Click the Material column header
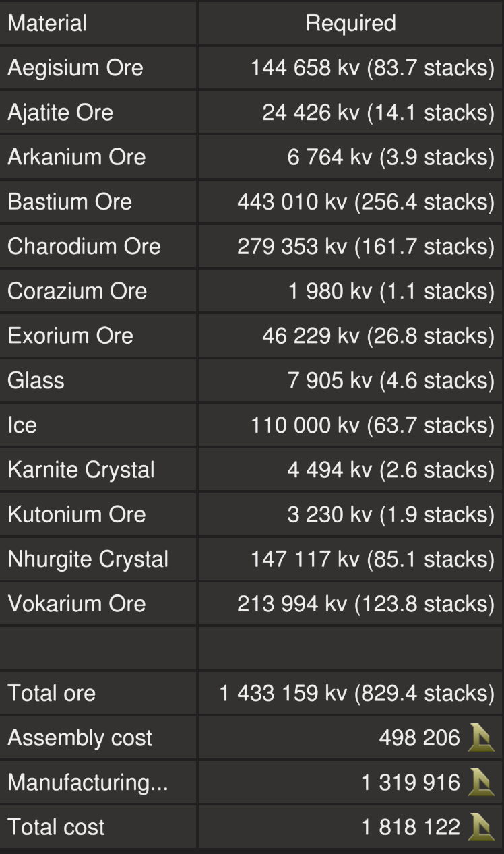Screen dimensions: 504x854 tap(47, 24)
